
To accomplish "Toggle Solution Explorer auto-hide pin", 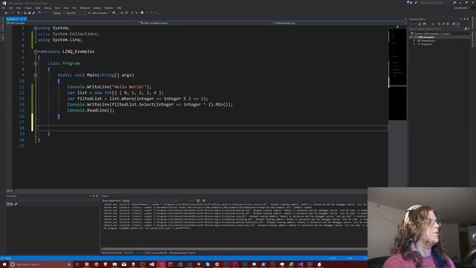I will coord(464,19).
